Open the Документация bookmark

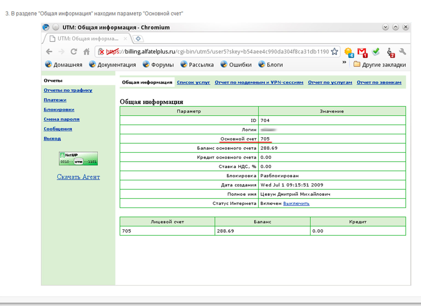click(x=112, y=65)
